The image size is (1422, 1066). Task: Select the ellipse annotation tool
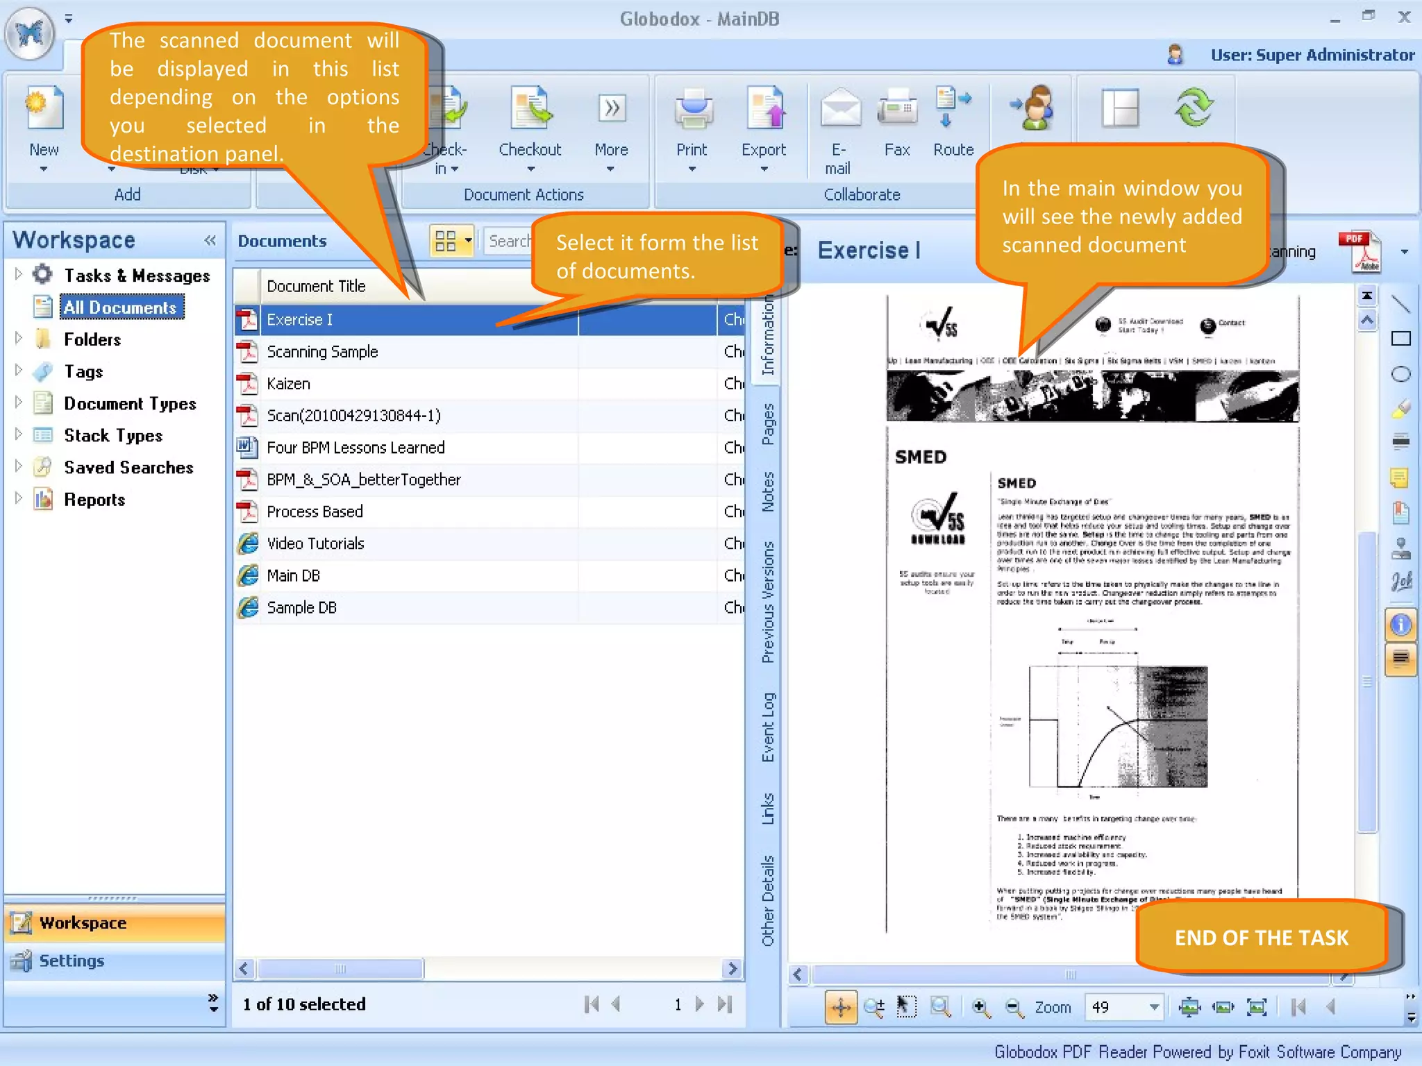point(1401,374)
